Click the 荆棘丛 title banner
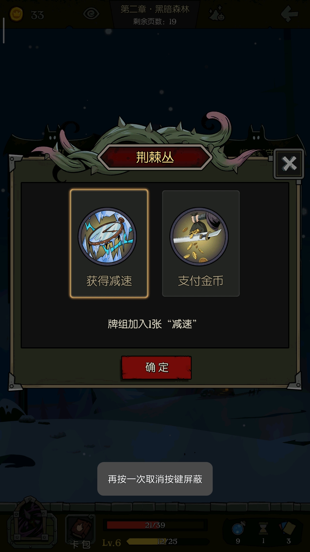Screen dimensions: 310x552 click(155, 157)
